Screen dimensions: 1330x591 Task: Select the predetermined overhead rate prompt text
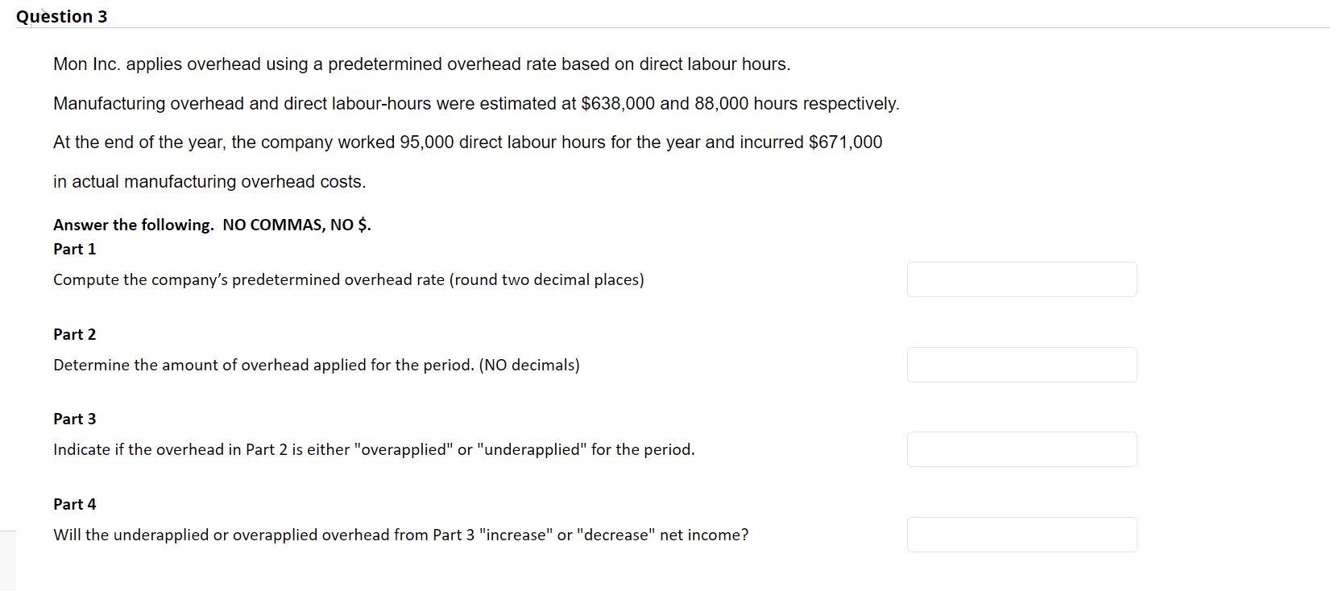[x=348, y=279]
